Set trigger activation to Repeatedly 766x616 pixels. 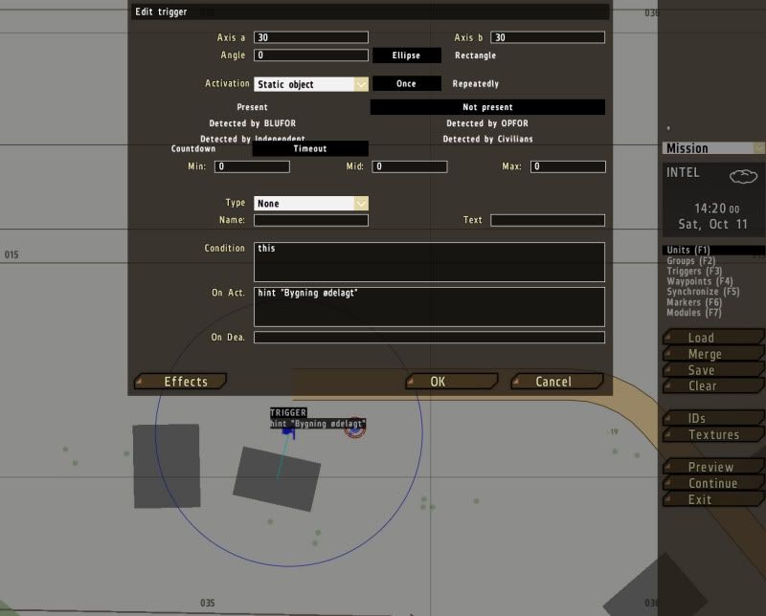(475, 84)
